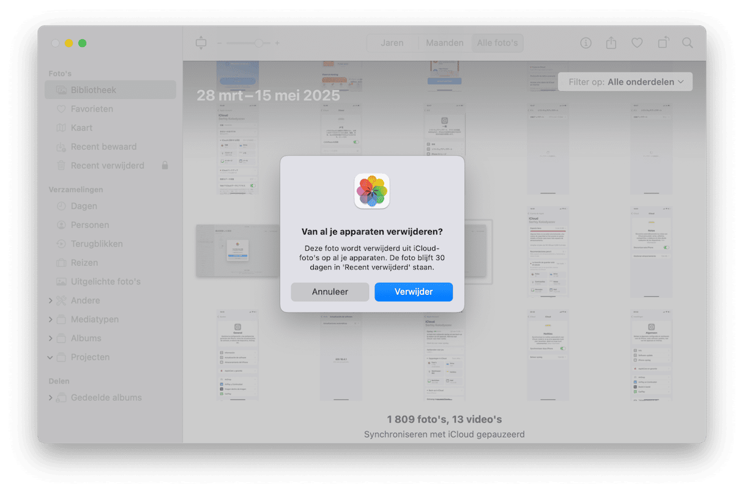Open Uitgelichte foto's in the sidebar
The width and height of the screenshot is (744, 493).
(x=110, y=282)
